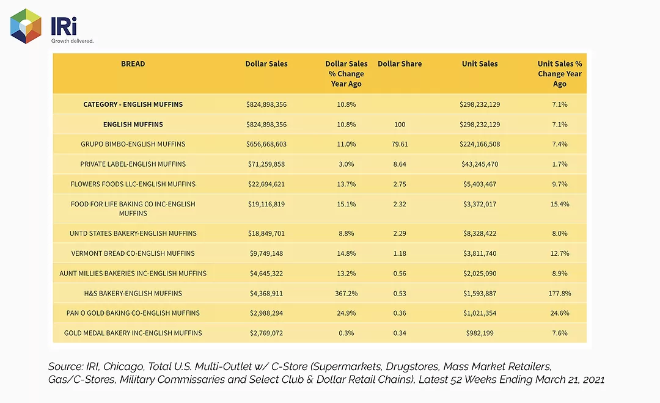Click the 8.64 dollar share value
This screenshot has width=660, height=403.
click(x=400, y=164)
